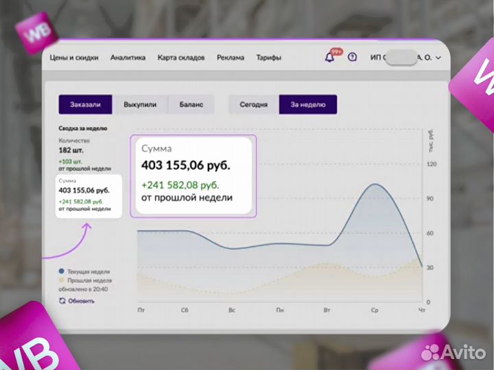
Task: Show data for Сегодня
Action: (x=253, y=105)
